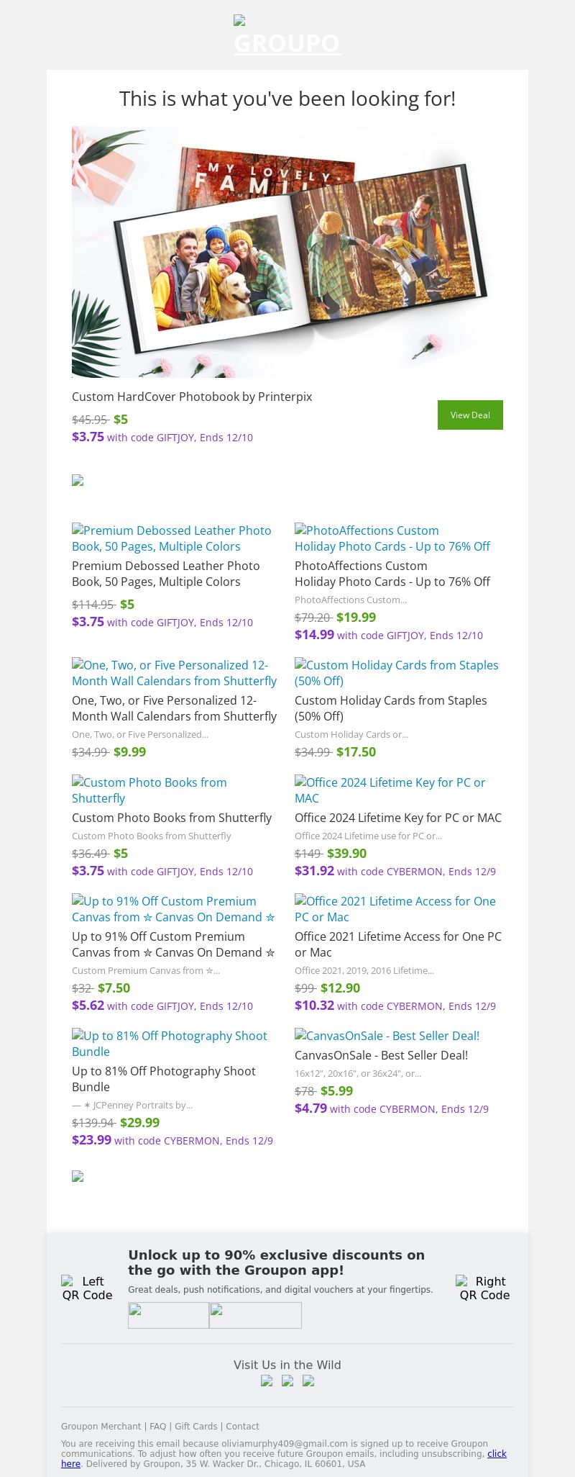The image size is (575, 1477).
Task: Open the rightmost social media icon
Action: pyautogui.click(x=308, y=1381)
